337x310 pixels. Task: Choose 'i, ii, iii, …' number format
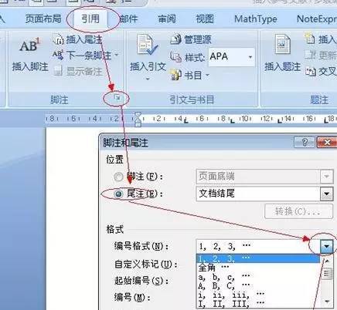click(258, 295)
